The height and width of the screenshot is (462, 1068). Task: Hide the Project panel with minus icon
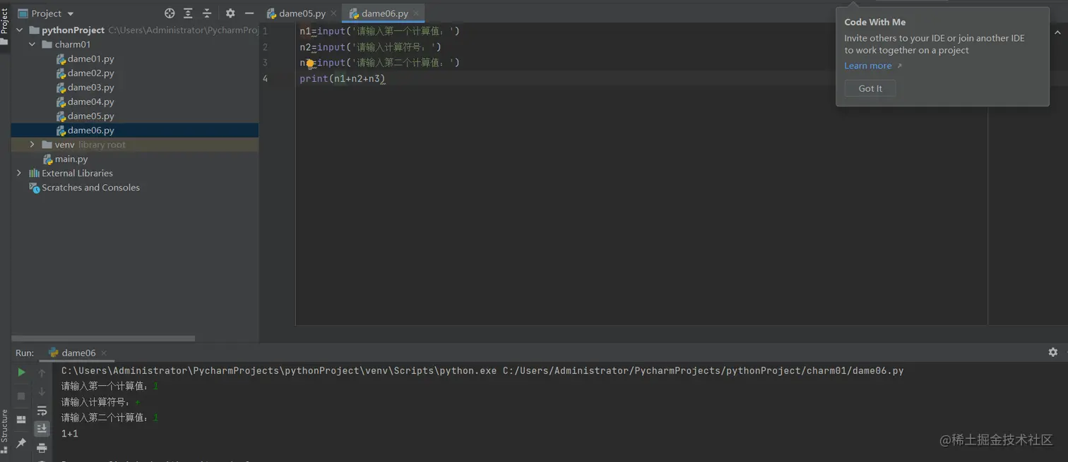coord(249,13)
